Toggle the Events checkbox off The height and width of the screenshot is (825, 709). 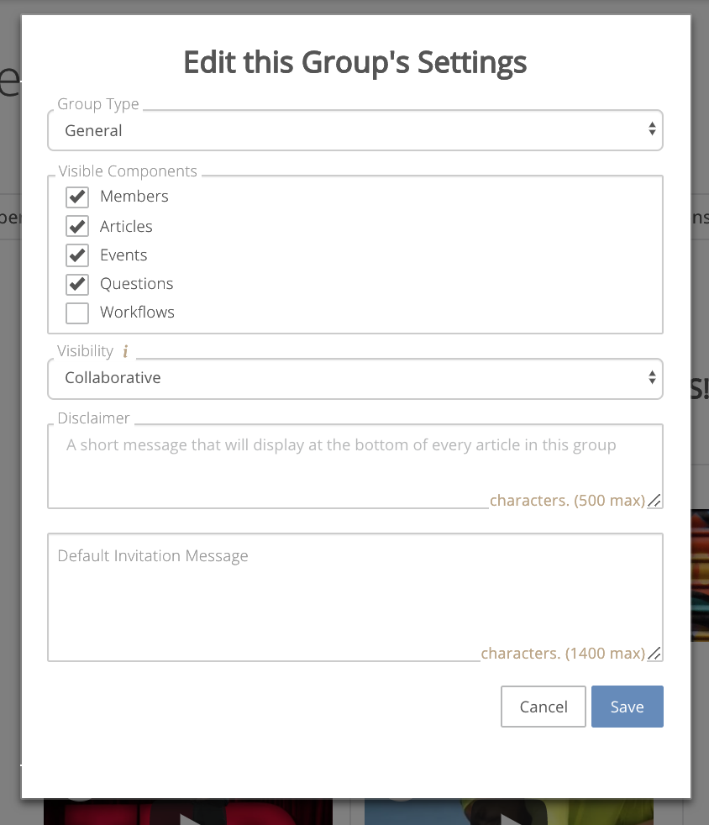tap(77, 255)
